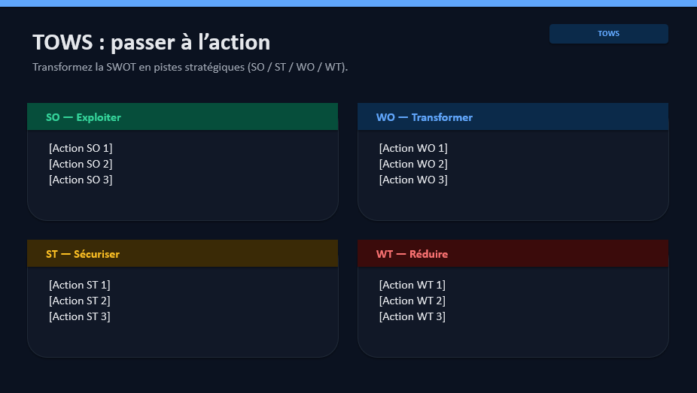Click the [Action ST 2] placeholder
The height and width of the screenshot is (393, 697).
coord(80,301)
